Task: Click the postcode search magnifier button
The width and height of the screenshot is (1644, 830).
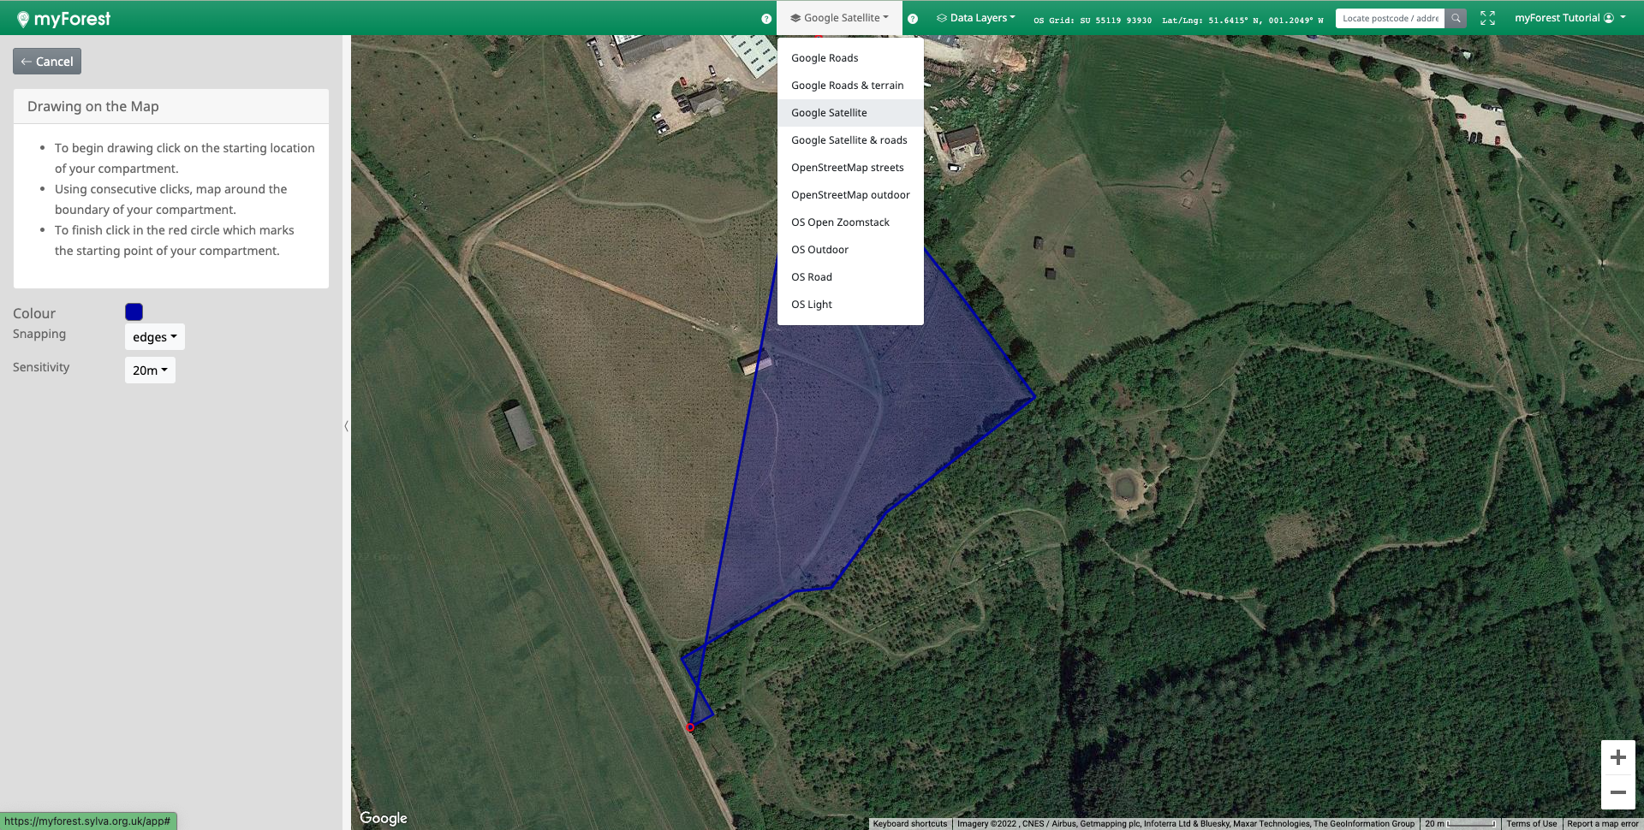Action: [x=1456, y=18]
